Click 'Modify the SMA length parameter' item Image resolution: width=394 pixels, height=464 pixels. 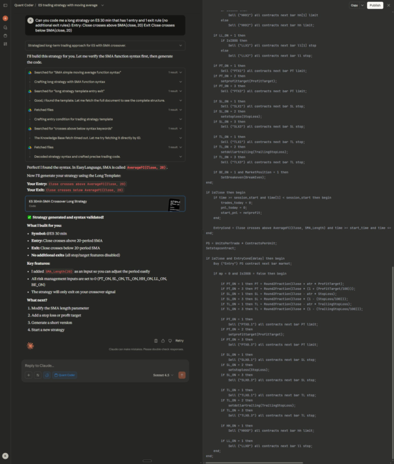coord(61,308)
